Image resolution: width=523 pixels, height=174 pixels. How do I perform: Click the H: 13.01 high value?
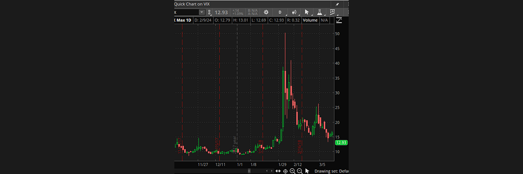click(x=241, y=20)
